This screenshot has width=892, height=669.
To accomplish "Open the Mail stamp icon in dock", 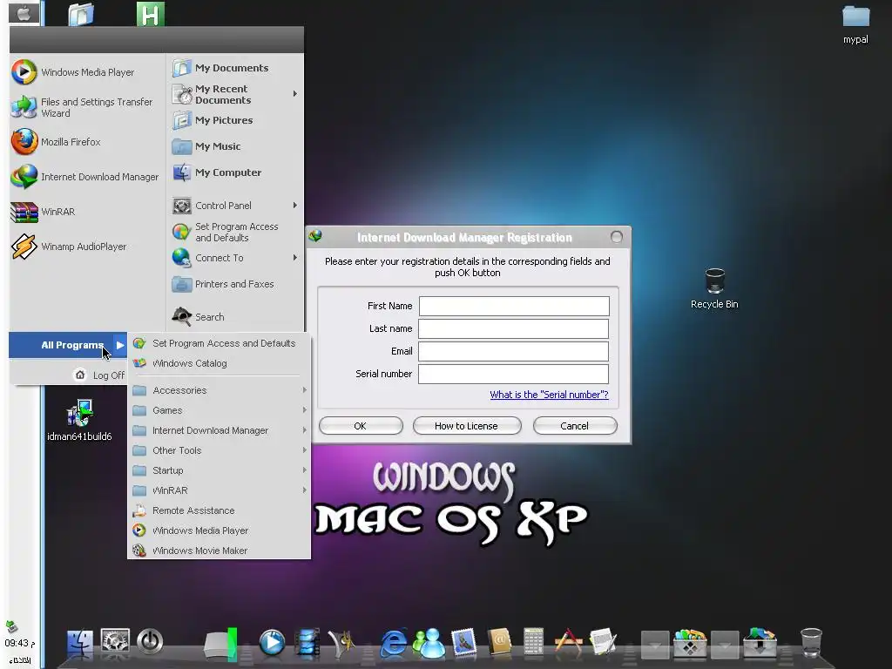I will point(463,644).
